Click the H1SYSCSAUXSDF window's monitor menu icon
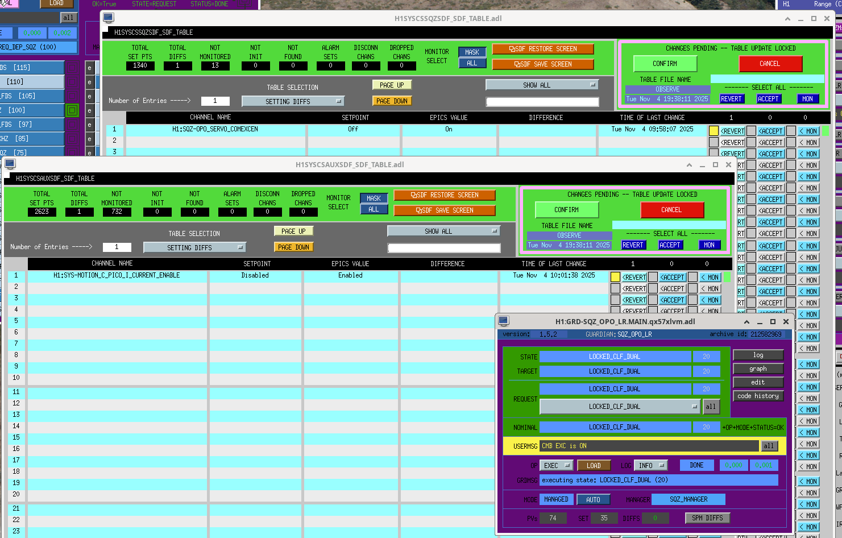 tap(10, 164)
